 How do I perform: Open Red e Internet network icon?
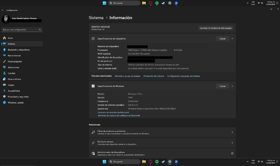coord(4,56)
